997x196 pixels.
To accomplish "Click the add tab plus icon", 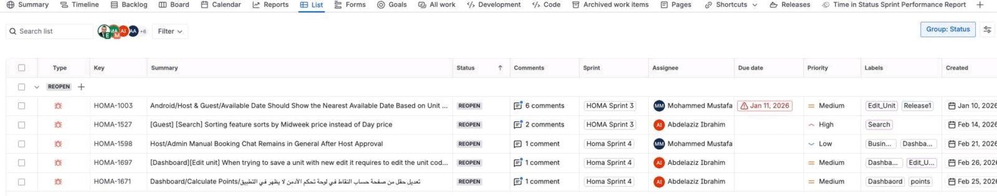I will point(979,5).
